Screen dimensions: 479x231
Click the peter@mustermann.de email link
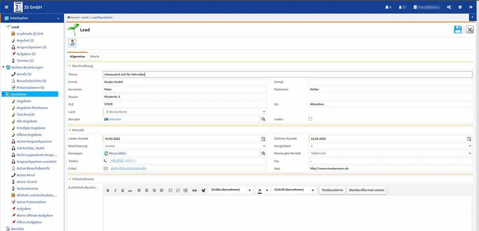pos(128,168)
